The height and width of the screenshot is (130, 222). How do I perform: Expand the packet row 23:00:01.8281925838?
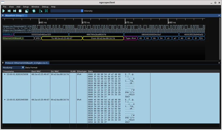tap(5, 74)
